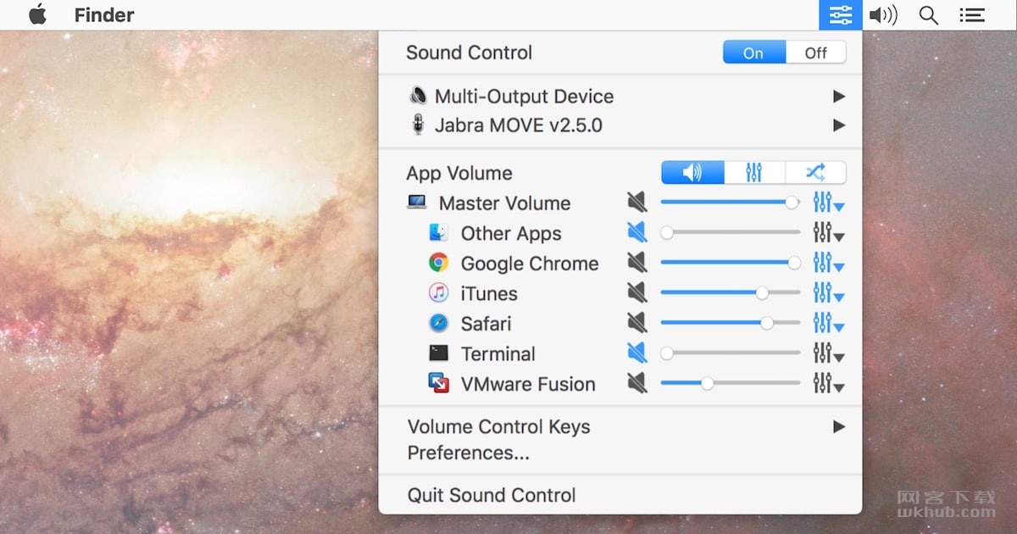Switch App Volume to the shuffle routing tab
The image size is (1017, 534).
point(815,173)
